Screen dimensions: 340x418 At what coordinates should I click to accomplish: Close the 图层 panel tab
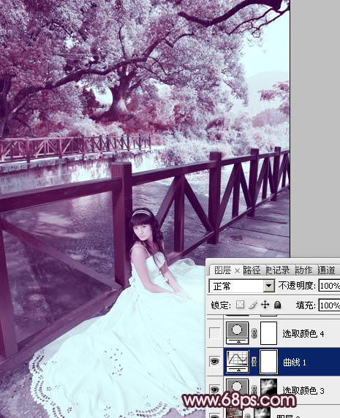pyautogui.click(x=237, y=271)
